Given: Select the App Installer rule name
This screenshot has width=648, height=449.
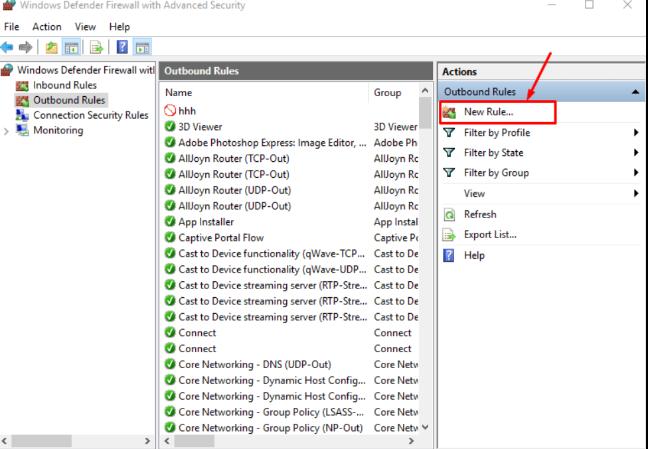Looking at the screenshot, I should pos(206,222).
